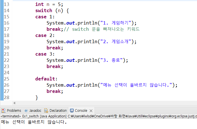197x129 pixels.
Task: Open the Problems tab
Action: 11,111
